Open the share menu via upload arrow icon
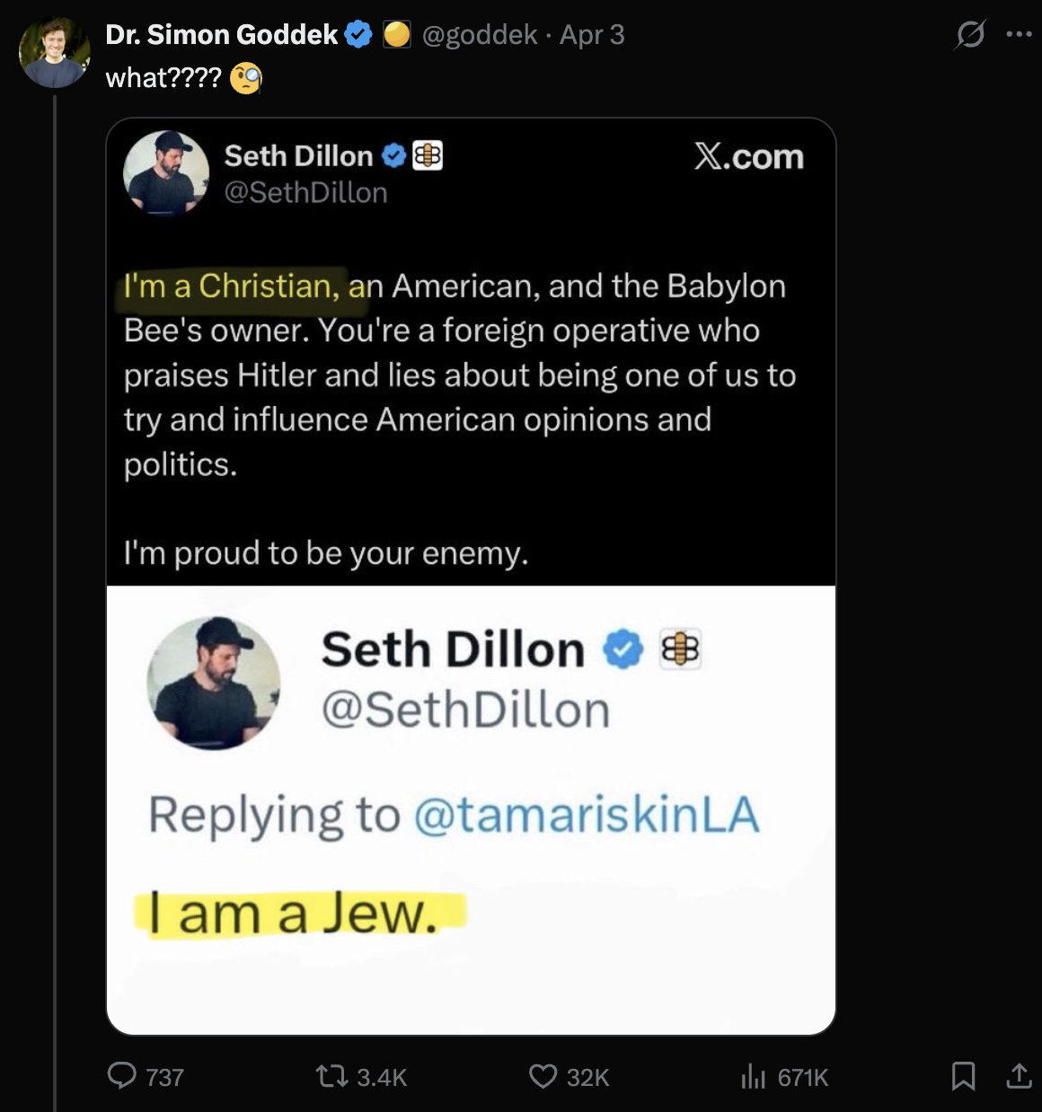The height and width of the screenshot is (1112, 1042). [x=1018, y=1077]
